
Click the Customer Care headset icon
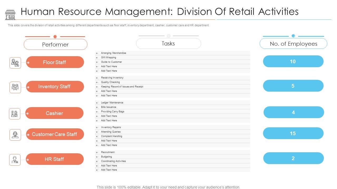(15, 135)
